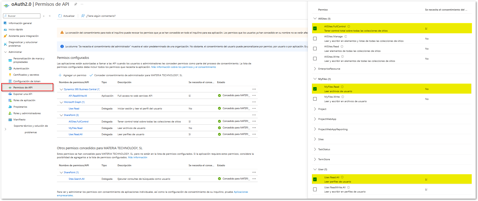Open the ellipsis menu for AllSites.FullControl row
The image size is (478, 201).
click(x=254, y=121)
